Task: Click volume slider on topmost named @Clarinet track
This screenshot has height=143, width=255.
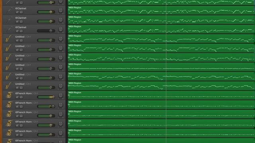Action: [46, 12]
